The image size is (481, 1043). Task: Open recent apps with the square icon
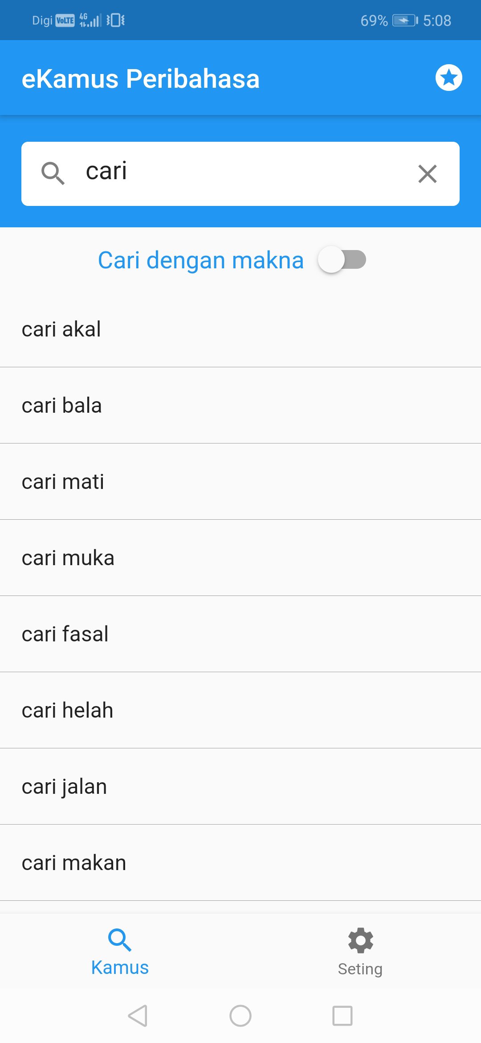pos(342,1016)
